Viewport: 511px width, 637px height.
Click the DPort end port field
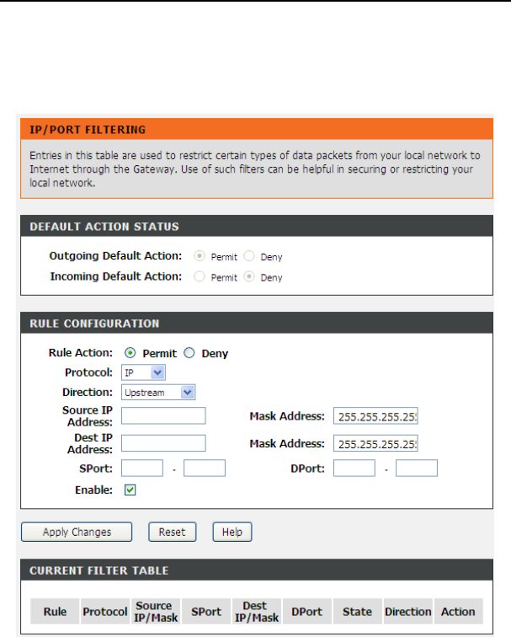click(x=417, y=468)
